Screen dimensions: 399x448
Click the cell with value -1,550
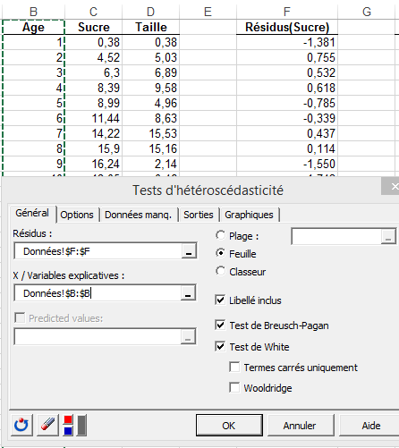coord(287,164)
